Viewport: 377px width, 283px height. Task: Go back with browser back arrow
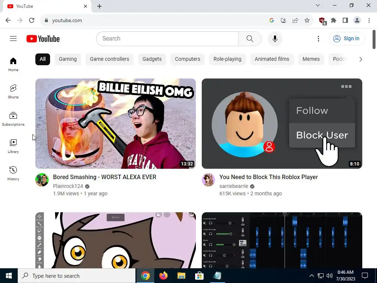pos(8,20)
